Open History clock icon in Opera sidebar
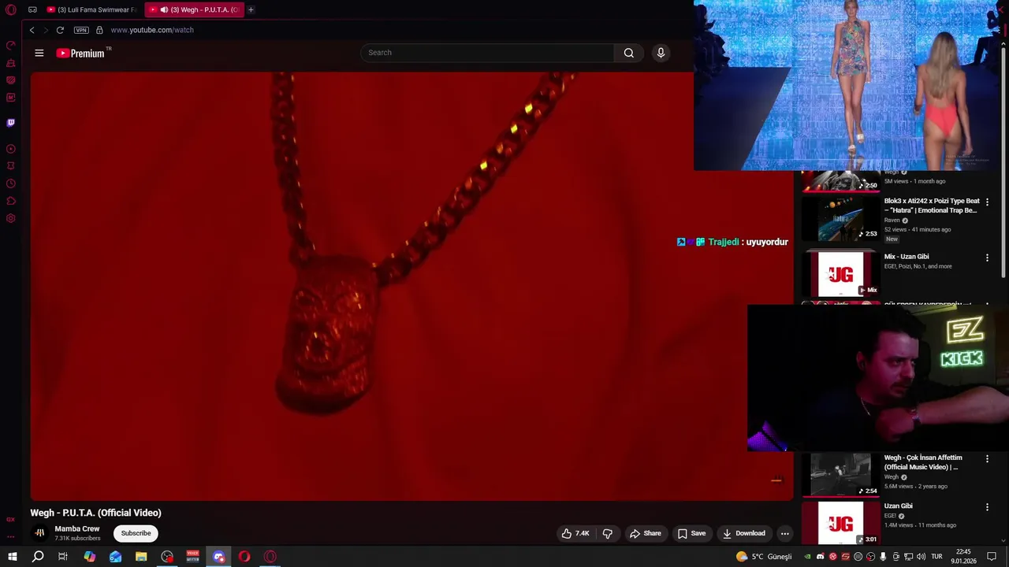This screenshot has width=1009, height=567. (x=11, y=183)
